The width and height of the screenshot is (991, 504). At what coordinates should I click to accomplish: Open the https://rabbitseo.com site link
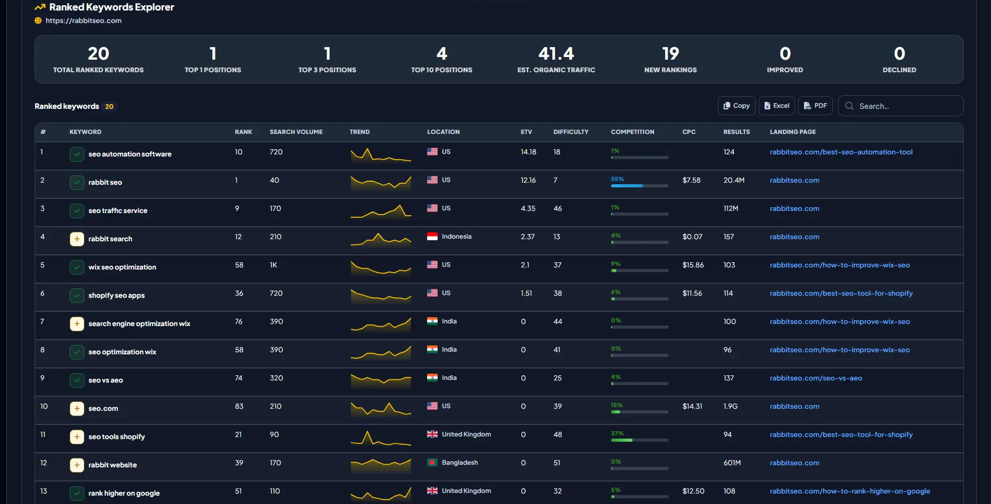[x=83, y=21]
